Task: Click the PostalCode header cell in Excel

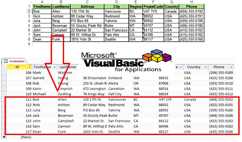Action: point(153,7)
